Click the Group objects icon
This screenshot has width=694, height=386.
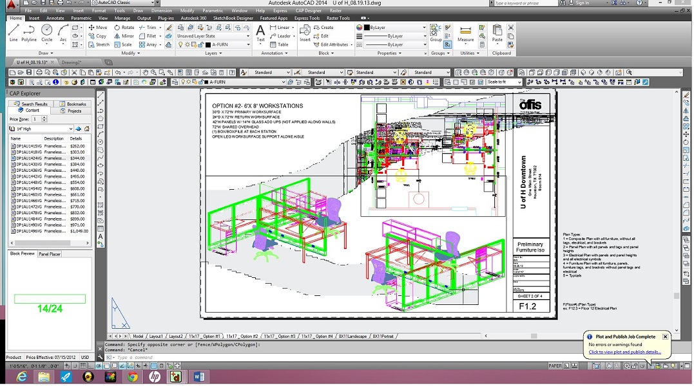(x=436, y=32)
